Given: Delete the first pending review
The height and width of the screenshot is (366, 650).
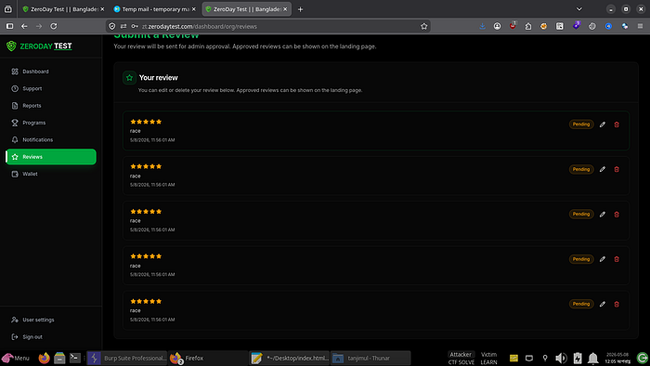Looking at the screenshot, I should tap(617, 124).
